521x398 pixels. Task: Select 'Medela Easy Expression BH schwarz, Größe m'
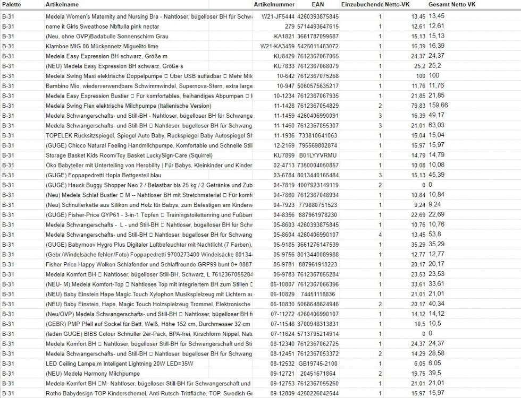pos(107,56)
